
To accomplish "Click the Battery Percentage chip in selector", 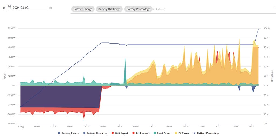I will (138, 9).
